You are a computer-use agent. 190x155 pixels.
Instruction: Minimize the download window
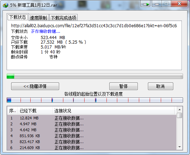point(157,4)
